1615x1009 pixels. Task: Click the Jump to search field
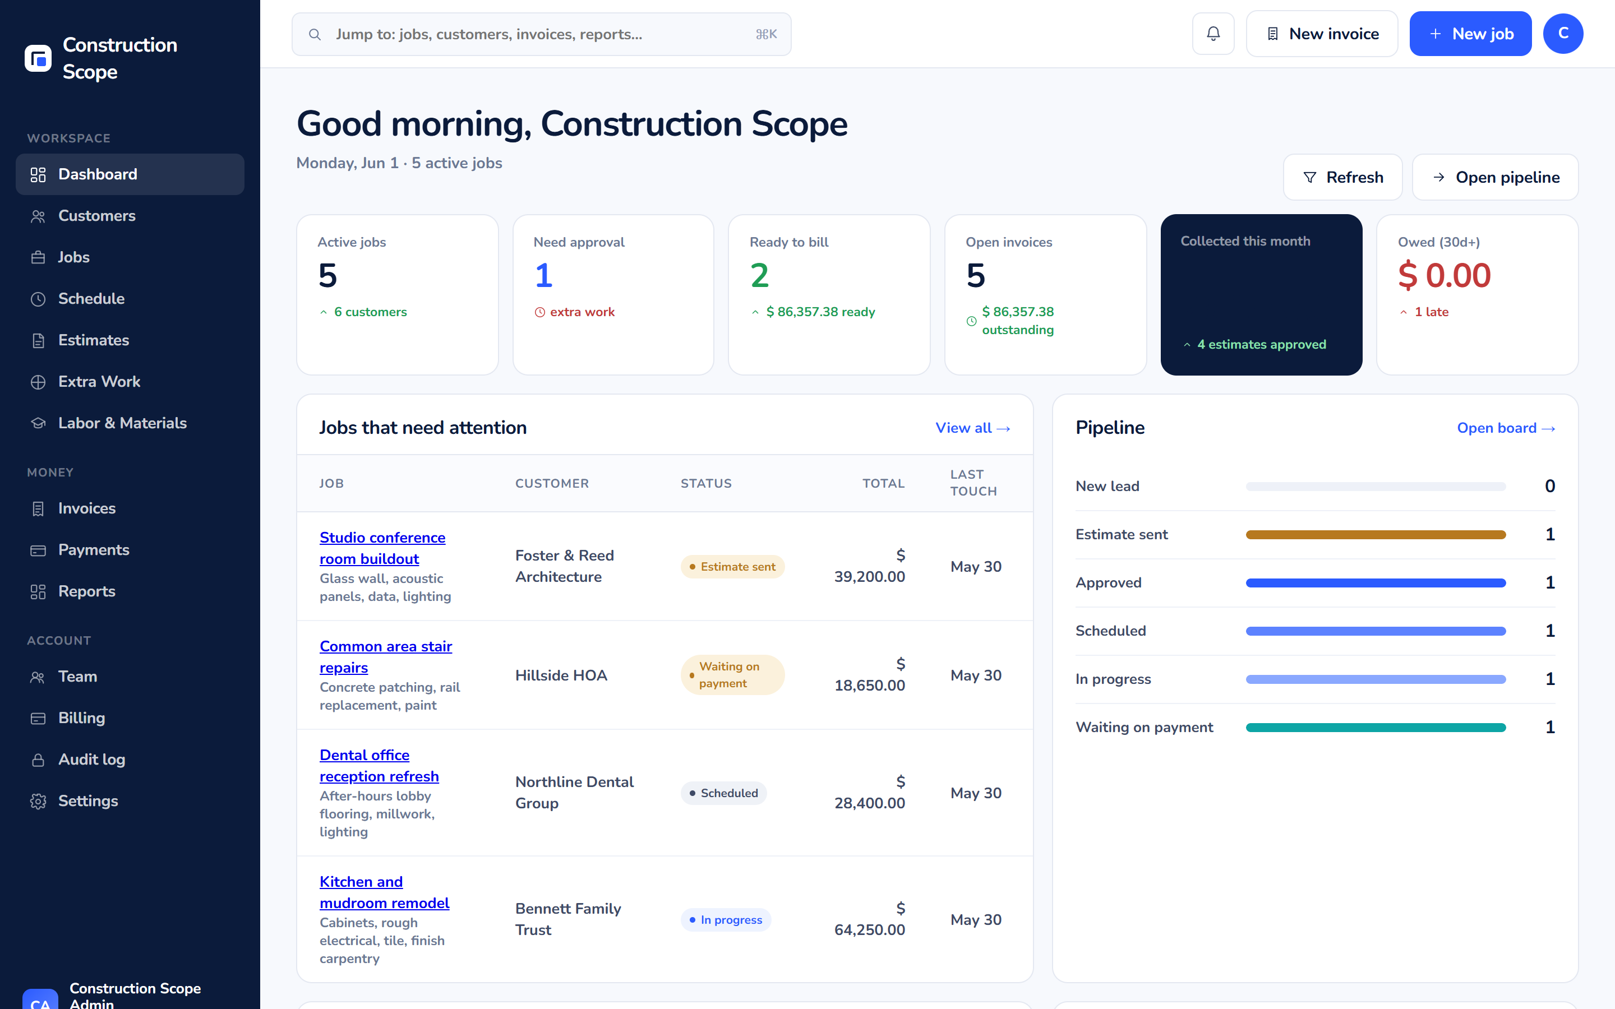tap(541, 34)
